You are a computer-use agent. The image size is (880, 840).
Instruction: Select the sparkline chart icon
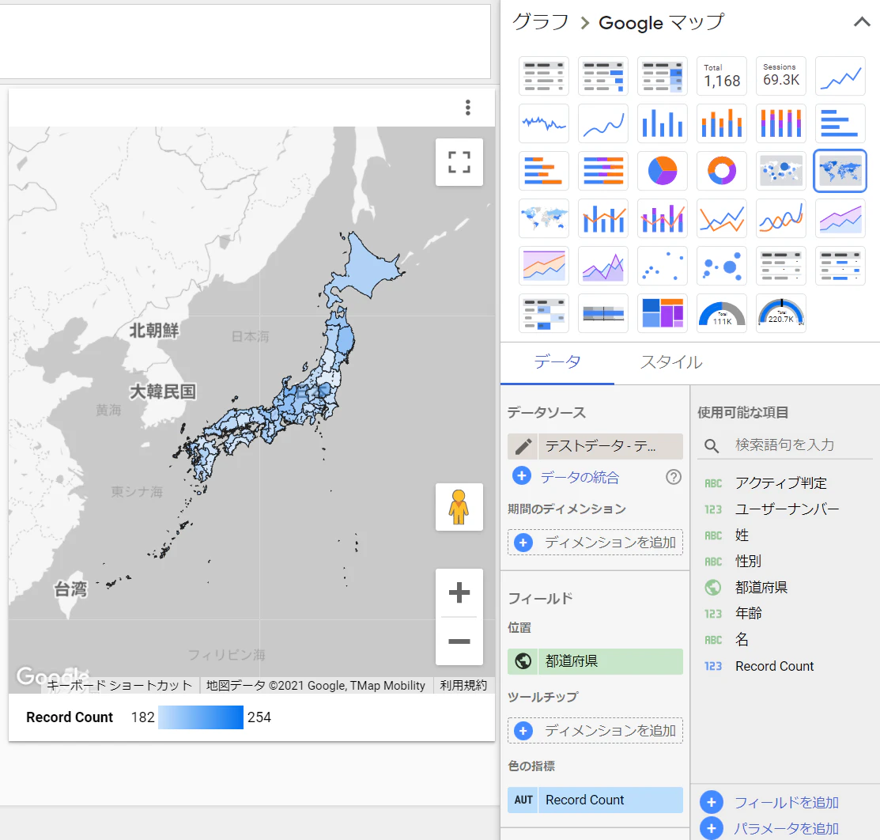tap(544, 123)
